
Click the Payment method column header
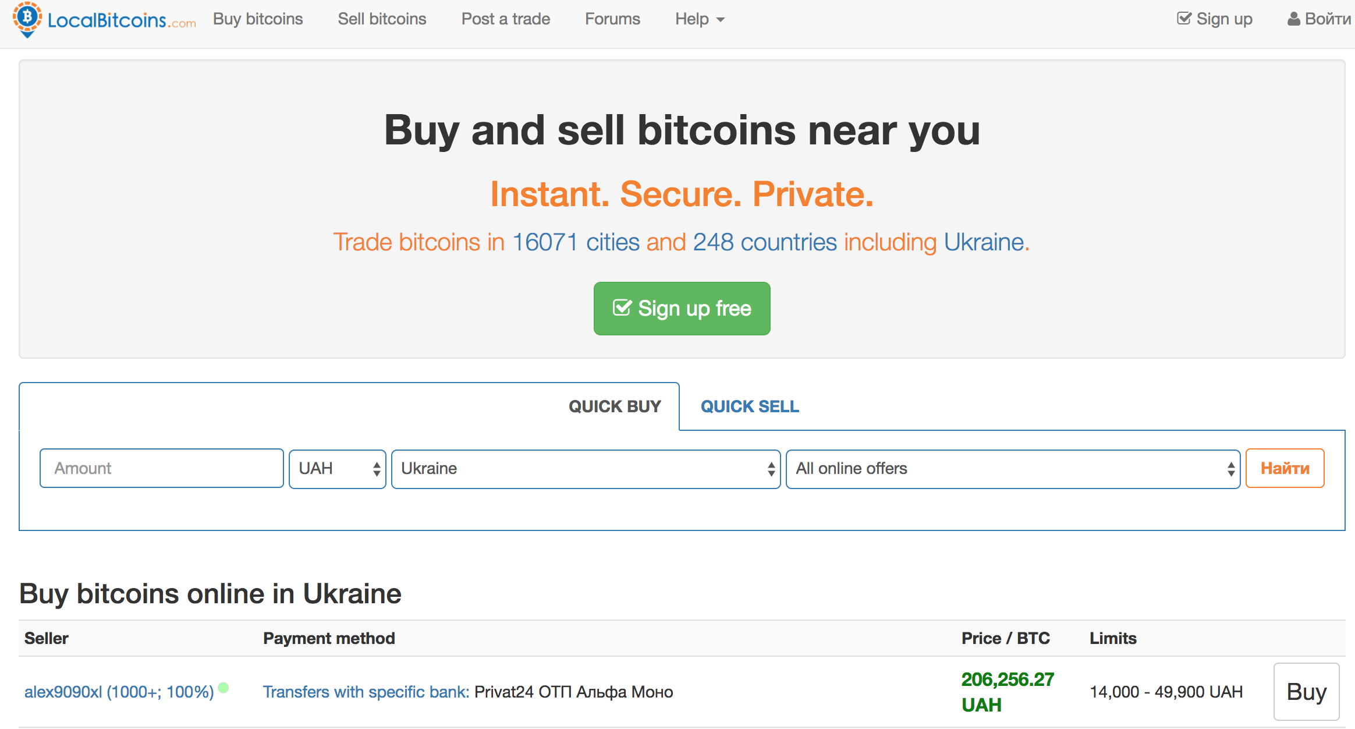[x=329, y=638]
